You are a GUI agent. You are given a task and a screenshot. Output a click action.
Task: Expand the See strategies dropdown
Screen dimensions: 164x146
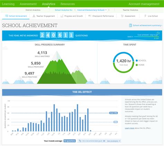[x=113, y=141]
